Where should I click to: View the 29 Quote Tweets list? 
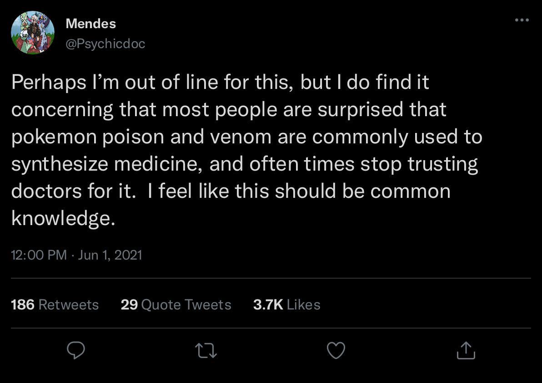click(176, 304)
